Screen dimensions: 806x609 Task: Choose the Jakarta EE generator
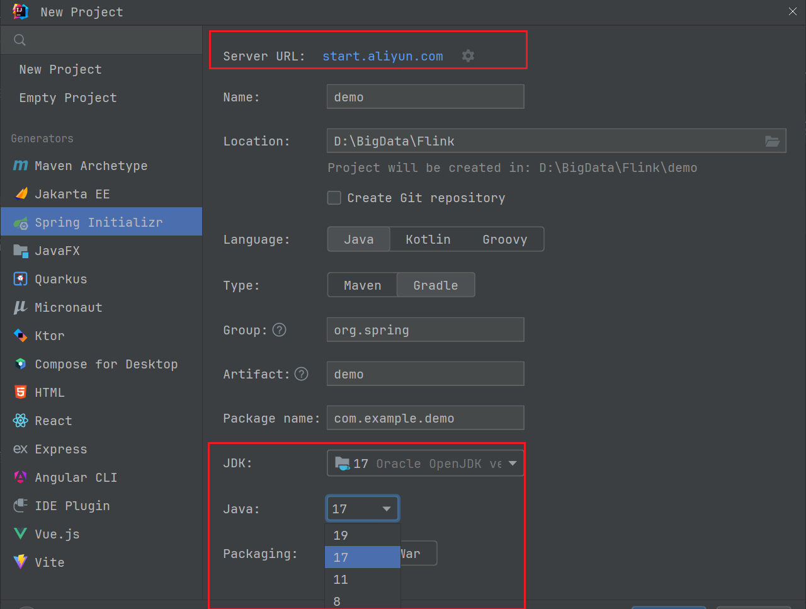coord(101,194)
